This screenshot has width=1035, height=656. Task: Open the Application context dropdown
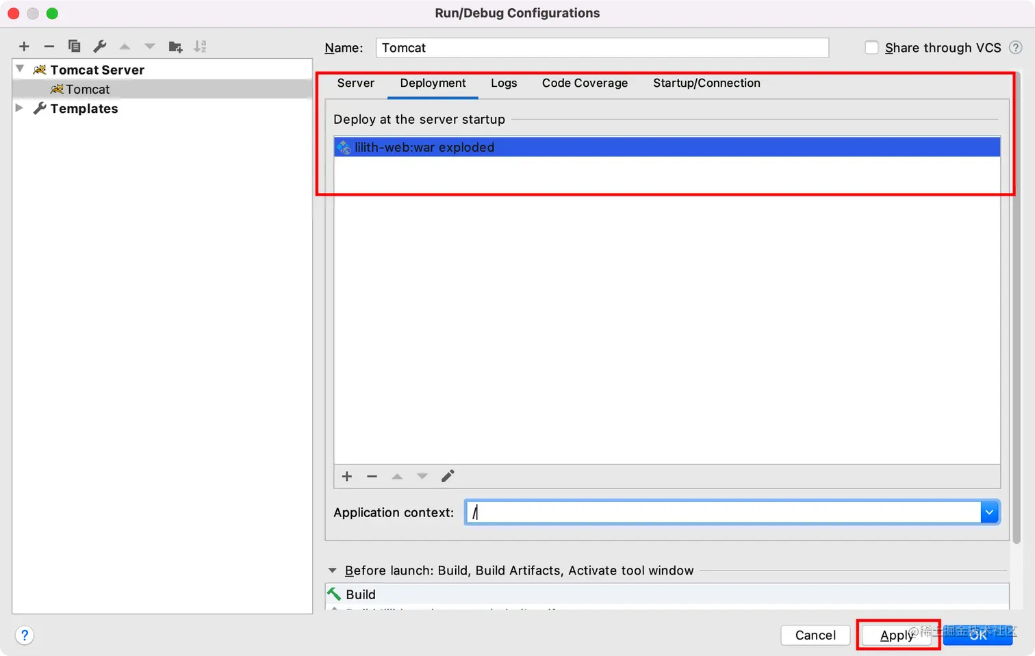pyautogui.click(x=989, y=512)
